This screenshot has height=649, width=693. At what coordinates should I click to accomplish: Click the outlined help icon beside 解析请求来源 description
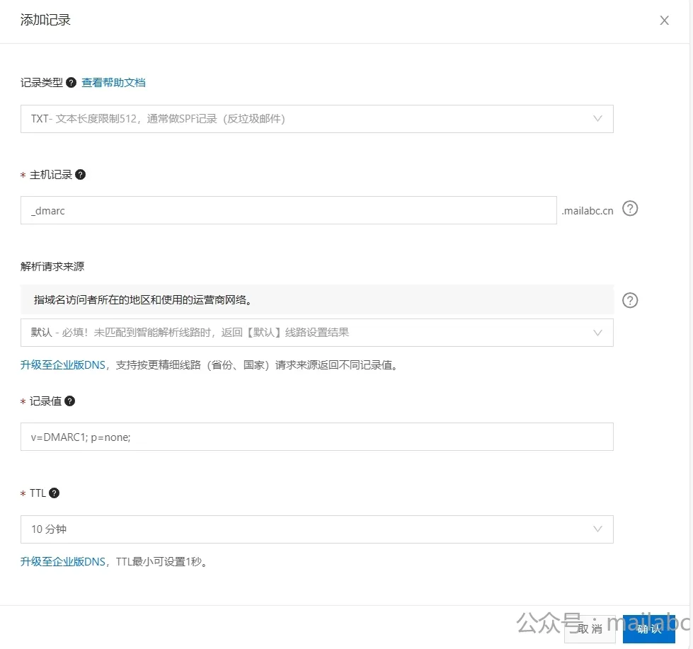coord(630,300)
